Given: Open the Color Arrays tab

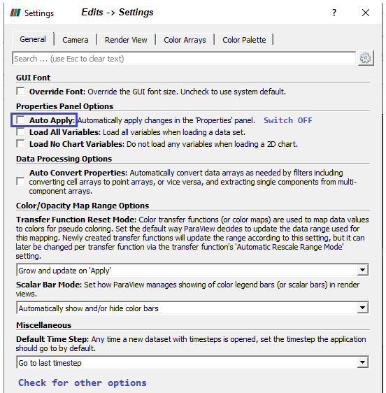Looking at the screenshot, I should (x=185, y=40).
